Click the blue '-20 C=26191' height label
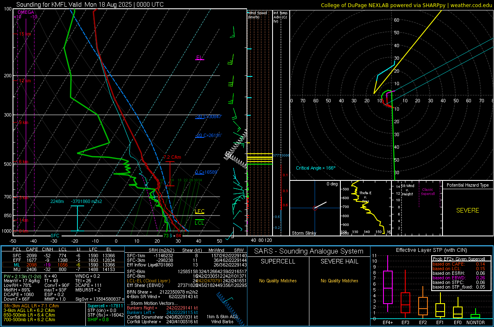The width and height of the screenshot is (494, 327). 208,135
